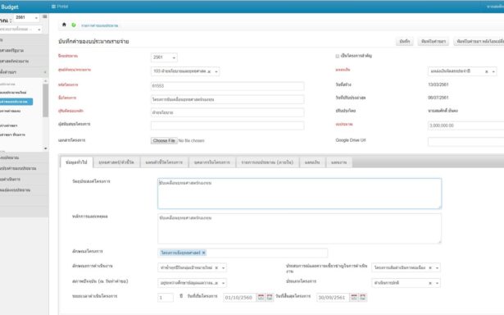Image resolution: width=504 pixels, height=315 pixels.
Task: Open sidebar year 2561 dropdown
Action: (27, 18)
